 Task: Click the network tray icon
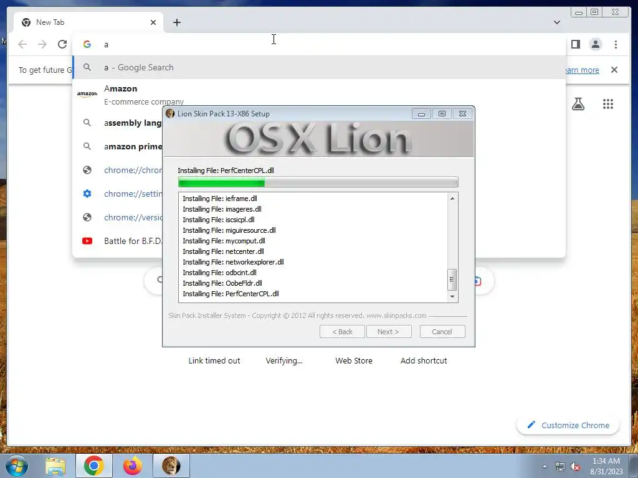pos(560,467)
